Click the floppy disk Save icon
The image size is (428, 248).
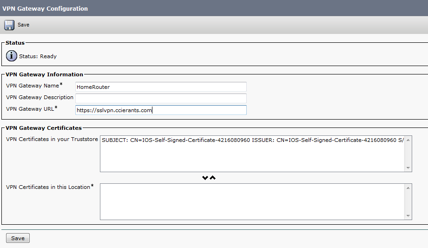pos(9,25)
